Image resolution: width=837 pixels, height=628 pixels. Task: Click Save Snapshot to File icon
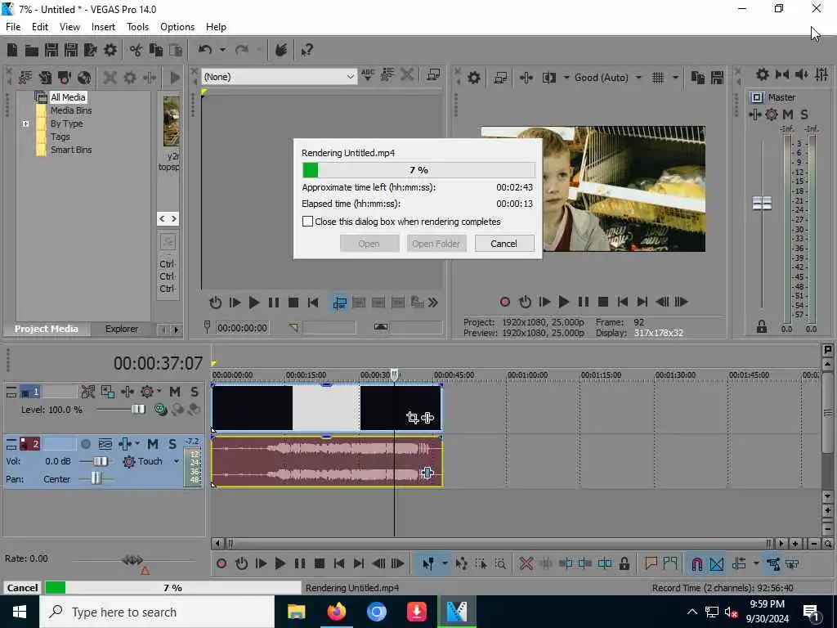[717, 78]
